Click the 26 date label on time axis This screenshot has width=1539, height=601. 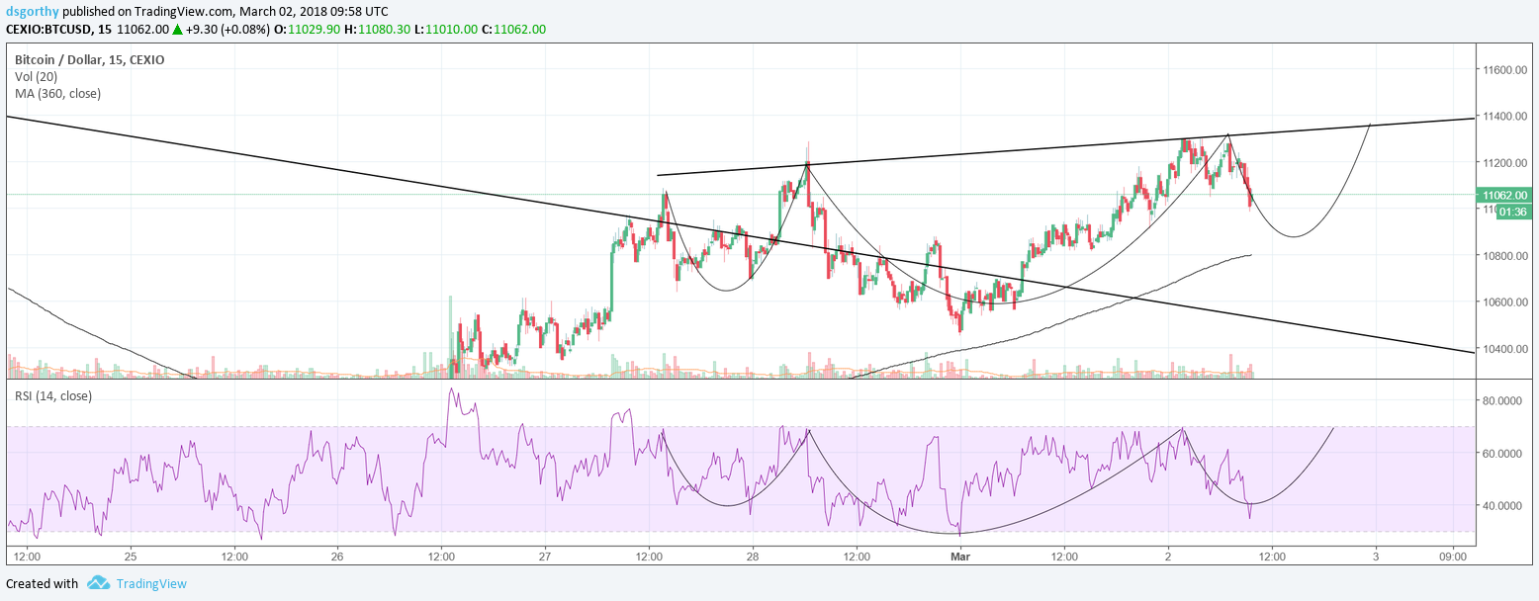(x=337, y=556)
